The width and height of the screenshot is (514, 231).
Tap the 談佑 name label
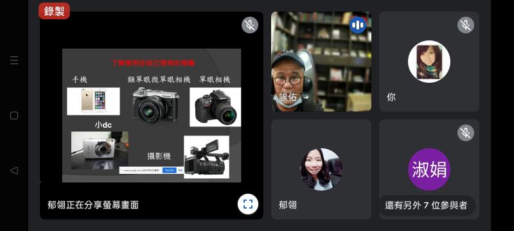[x=288, y=97]
